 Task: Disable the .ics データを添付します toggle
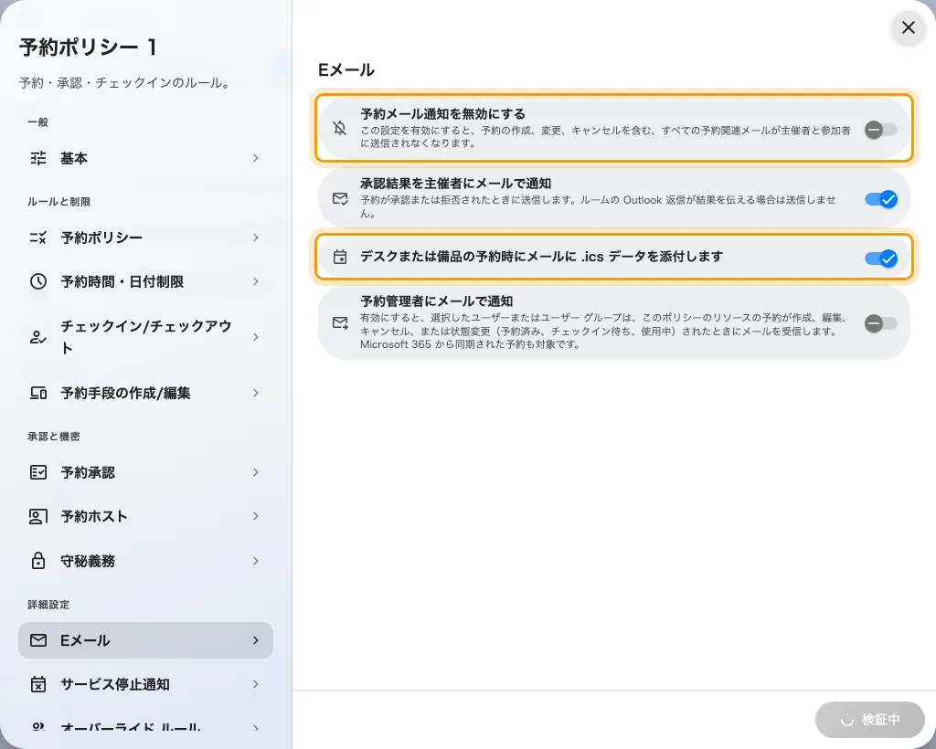click(880, 258)
